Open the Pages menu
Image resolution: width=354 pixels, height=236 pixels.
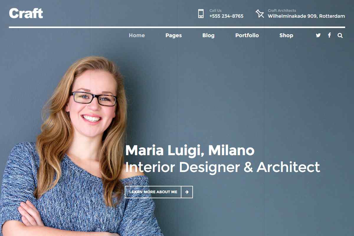point(173,35)
